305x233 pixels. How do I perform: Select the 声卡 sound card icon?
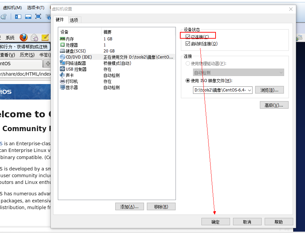pyautogui.click(x=63, y=75)
